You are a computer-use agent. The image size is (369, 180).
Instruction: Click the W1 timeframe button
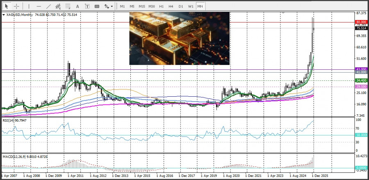(x=191, y=6)
